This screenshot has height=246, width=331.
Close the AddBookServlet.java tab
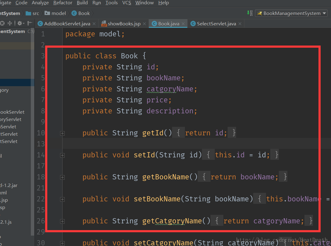94,24
